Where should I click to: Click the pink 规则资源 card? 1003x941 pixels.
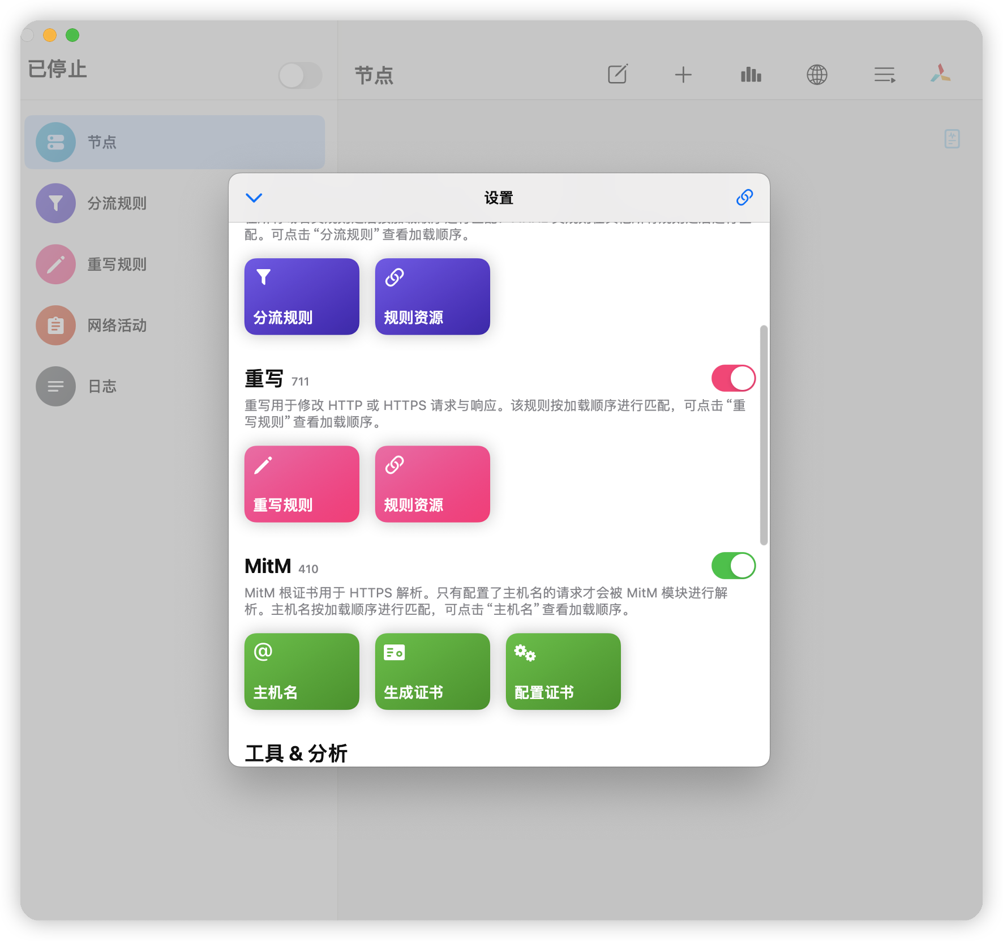(432, 484)
